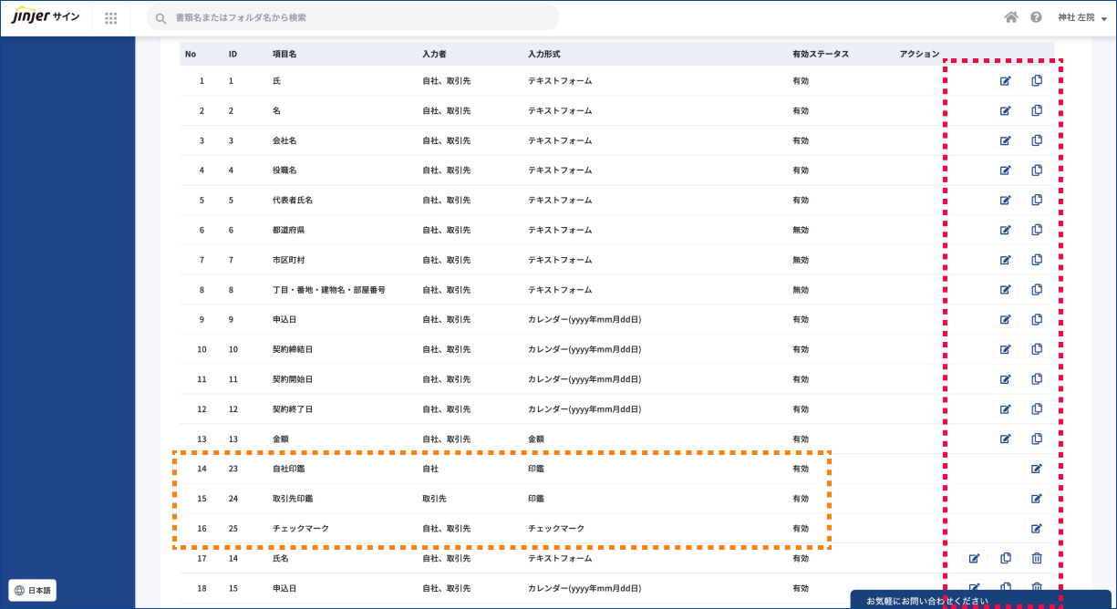This screenshot has width=1117, height=609.
Task: Open the 日本語 language selector
Action: pos(33,590)
